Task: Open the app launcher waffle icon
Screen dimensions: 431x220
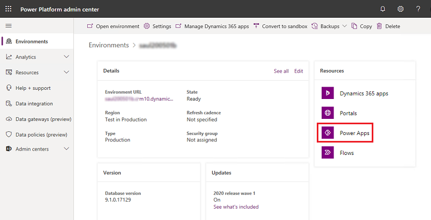Action: point(9,9)
